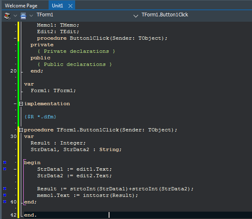Click the code navigation icon beside TForm1
This screenshot has width=252, height=219.
(7, 16)
